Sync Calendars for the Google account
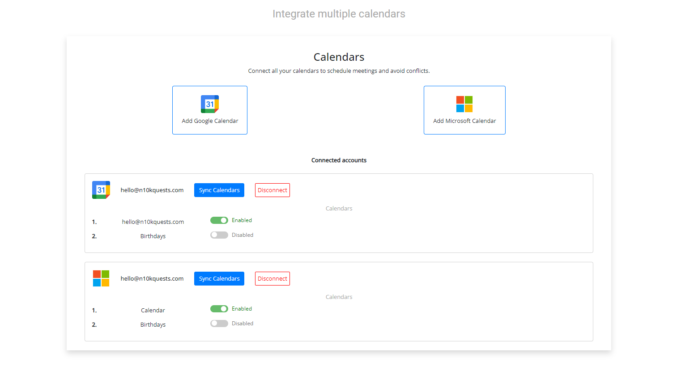 coord(219,190)
